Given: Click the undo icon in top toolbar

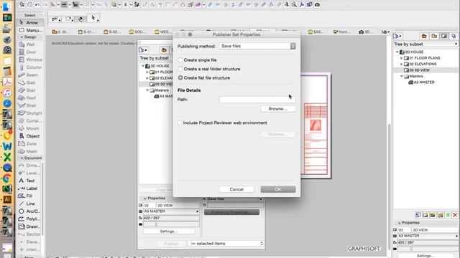Looking at the screenshot, I should point(37,5).
